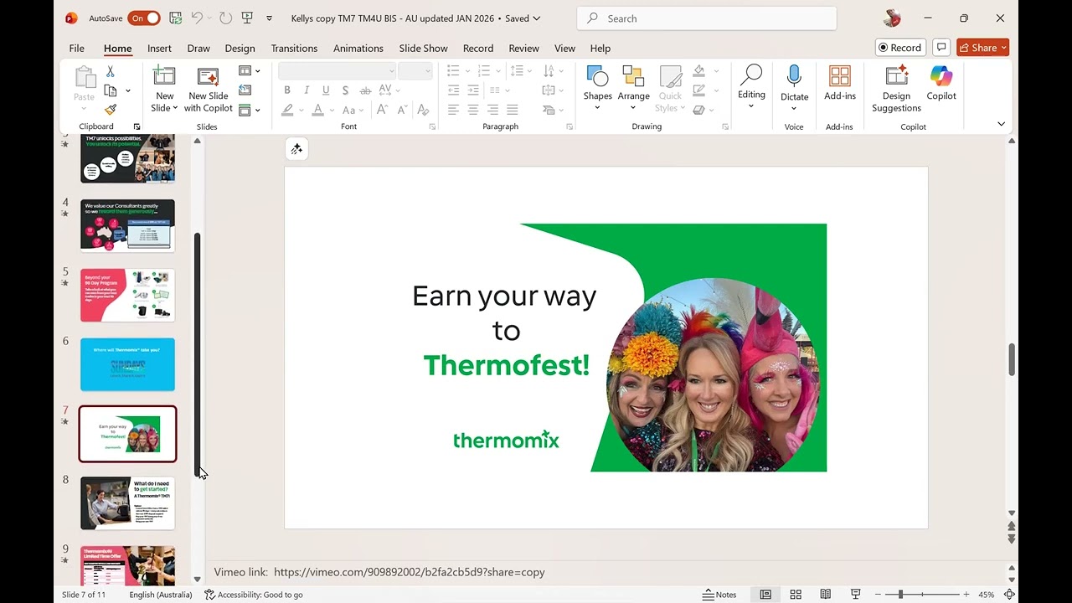Collapse the ribbon chevron
1072x603 pixels.
(1001, 124)
